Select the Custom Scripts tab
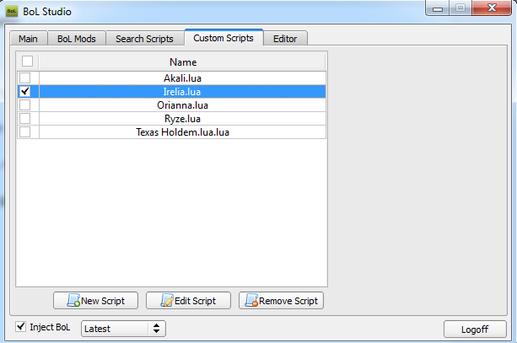 [x=223, y=38]
